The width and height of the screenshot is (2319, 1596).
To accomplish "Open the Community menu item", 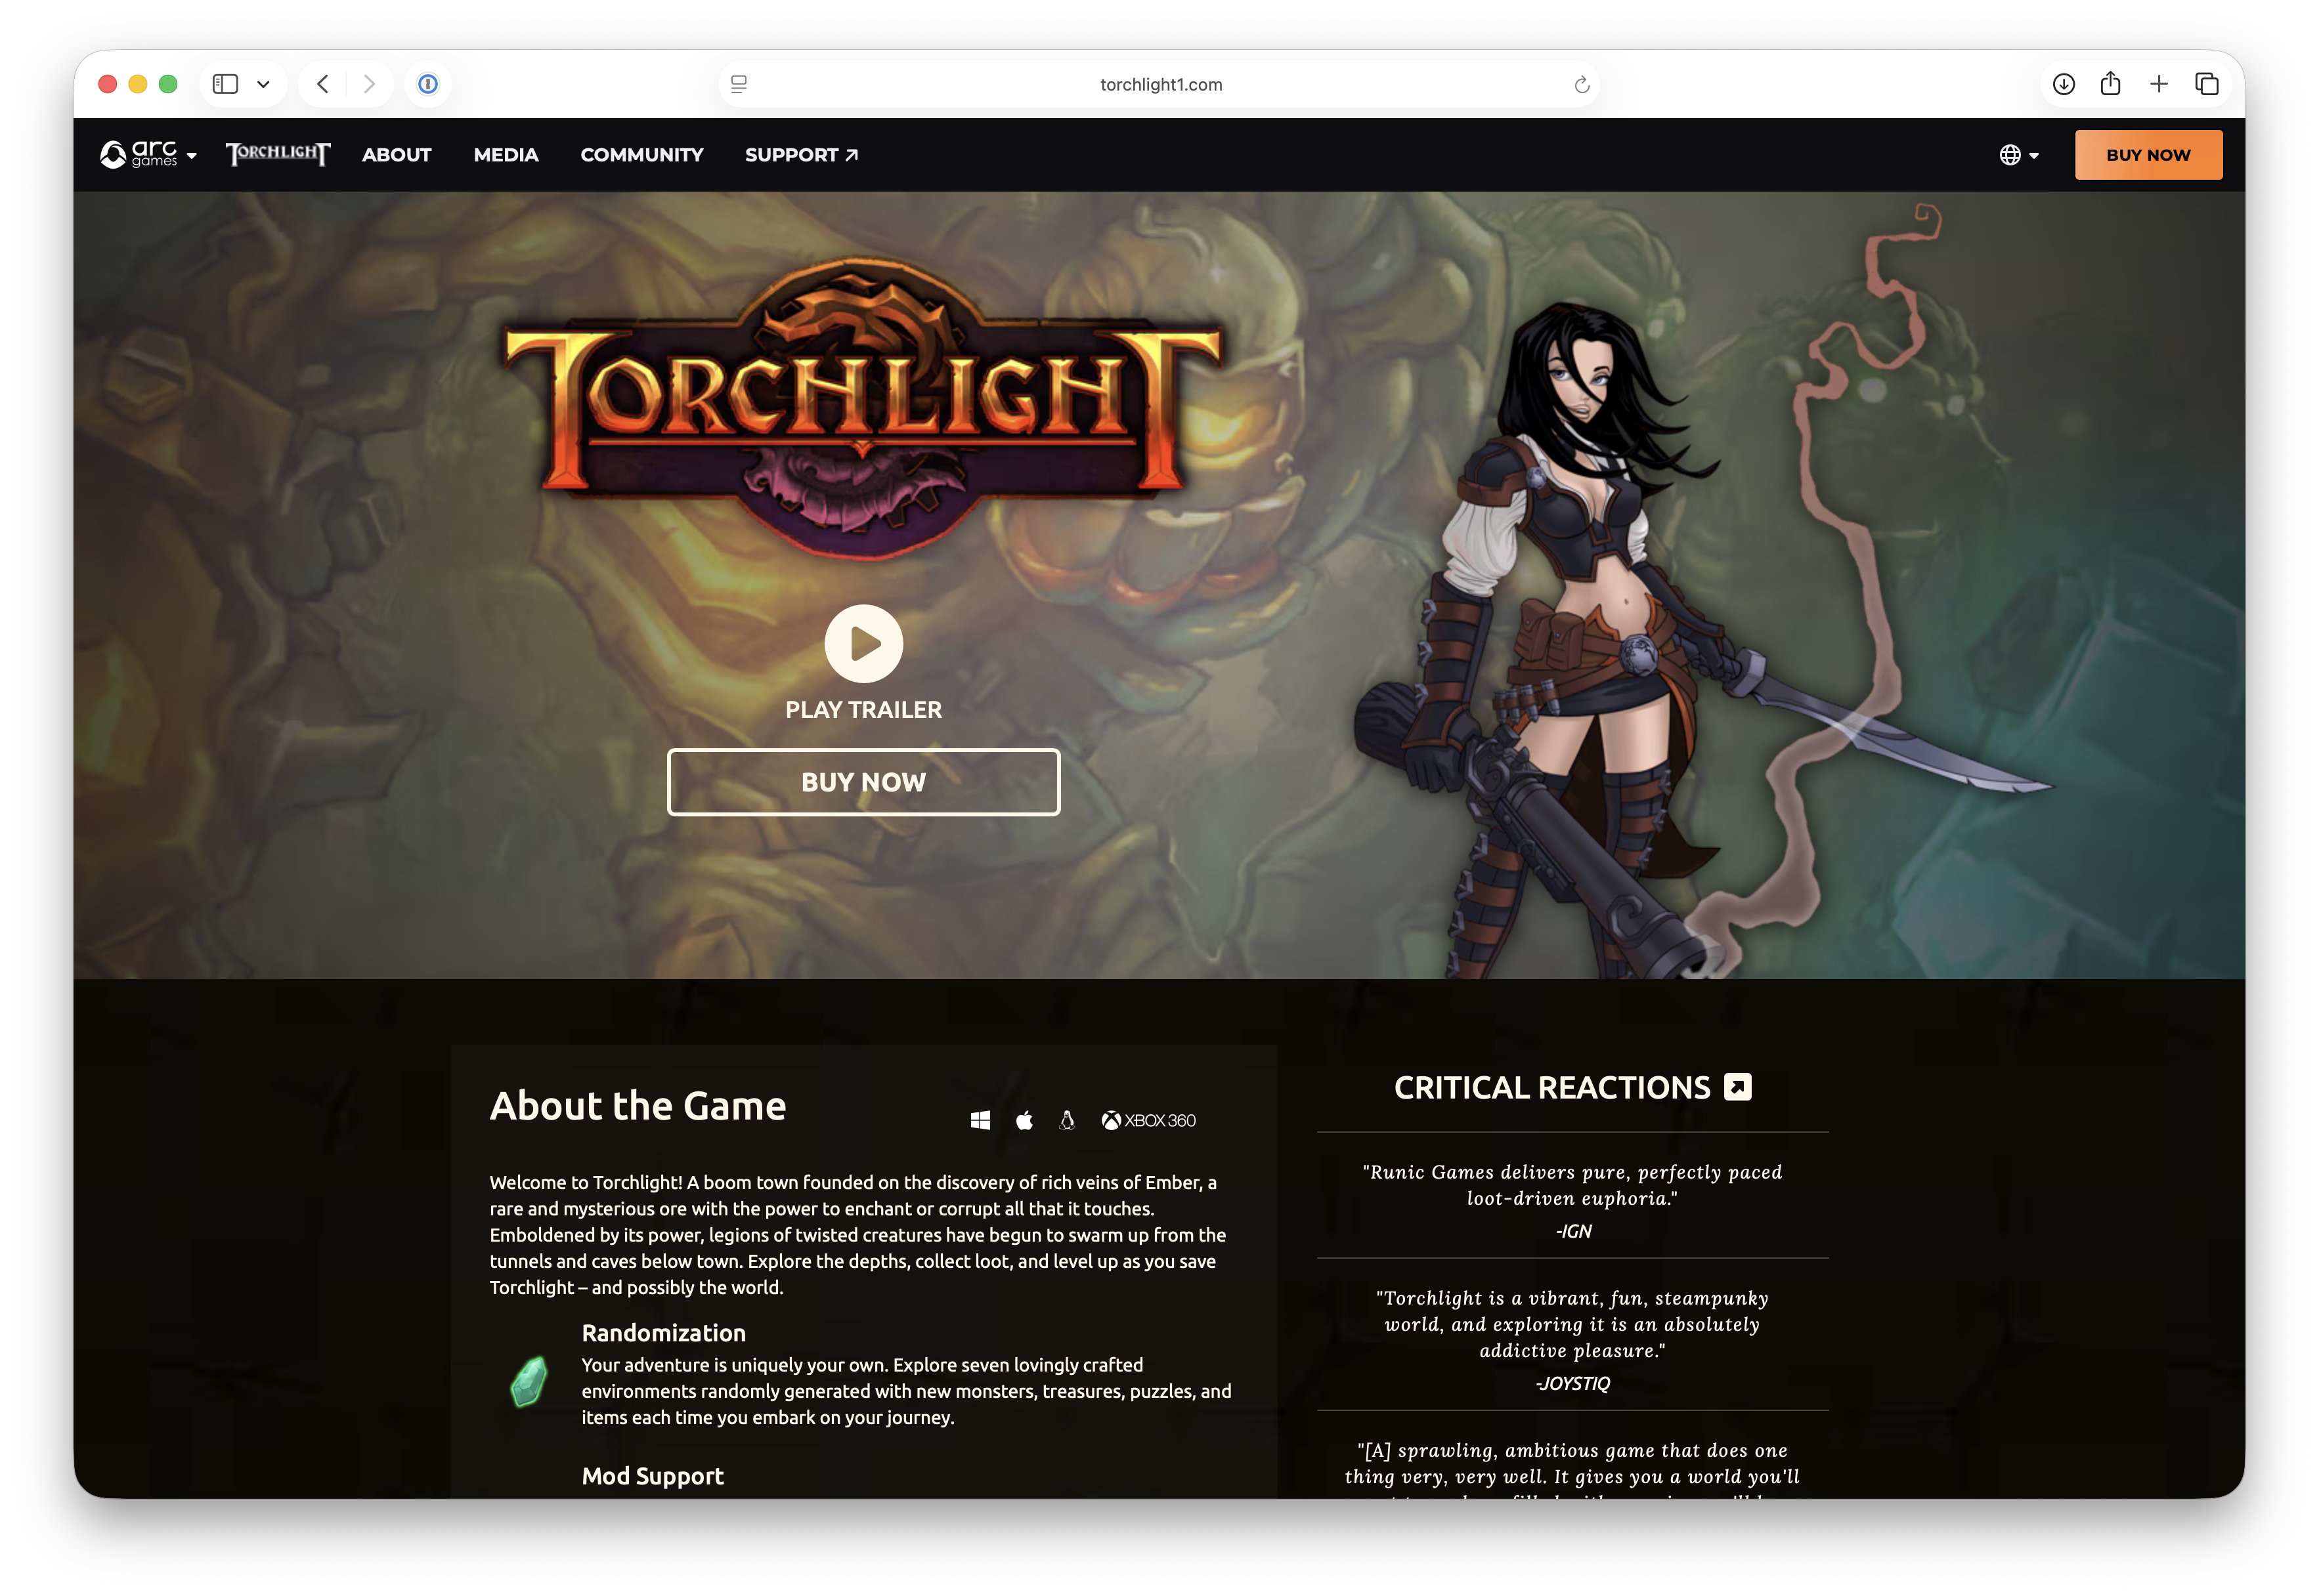I will 641,155.
